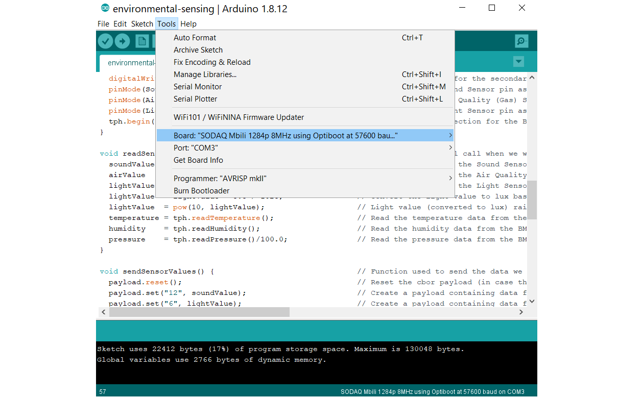The width and height of the screenshot is (642, 398).
Task: Click the editor vertical scrollbar thumb
Action: [x=532, y=200]
